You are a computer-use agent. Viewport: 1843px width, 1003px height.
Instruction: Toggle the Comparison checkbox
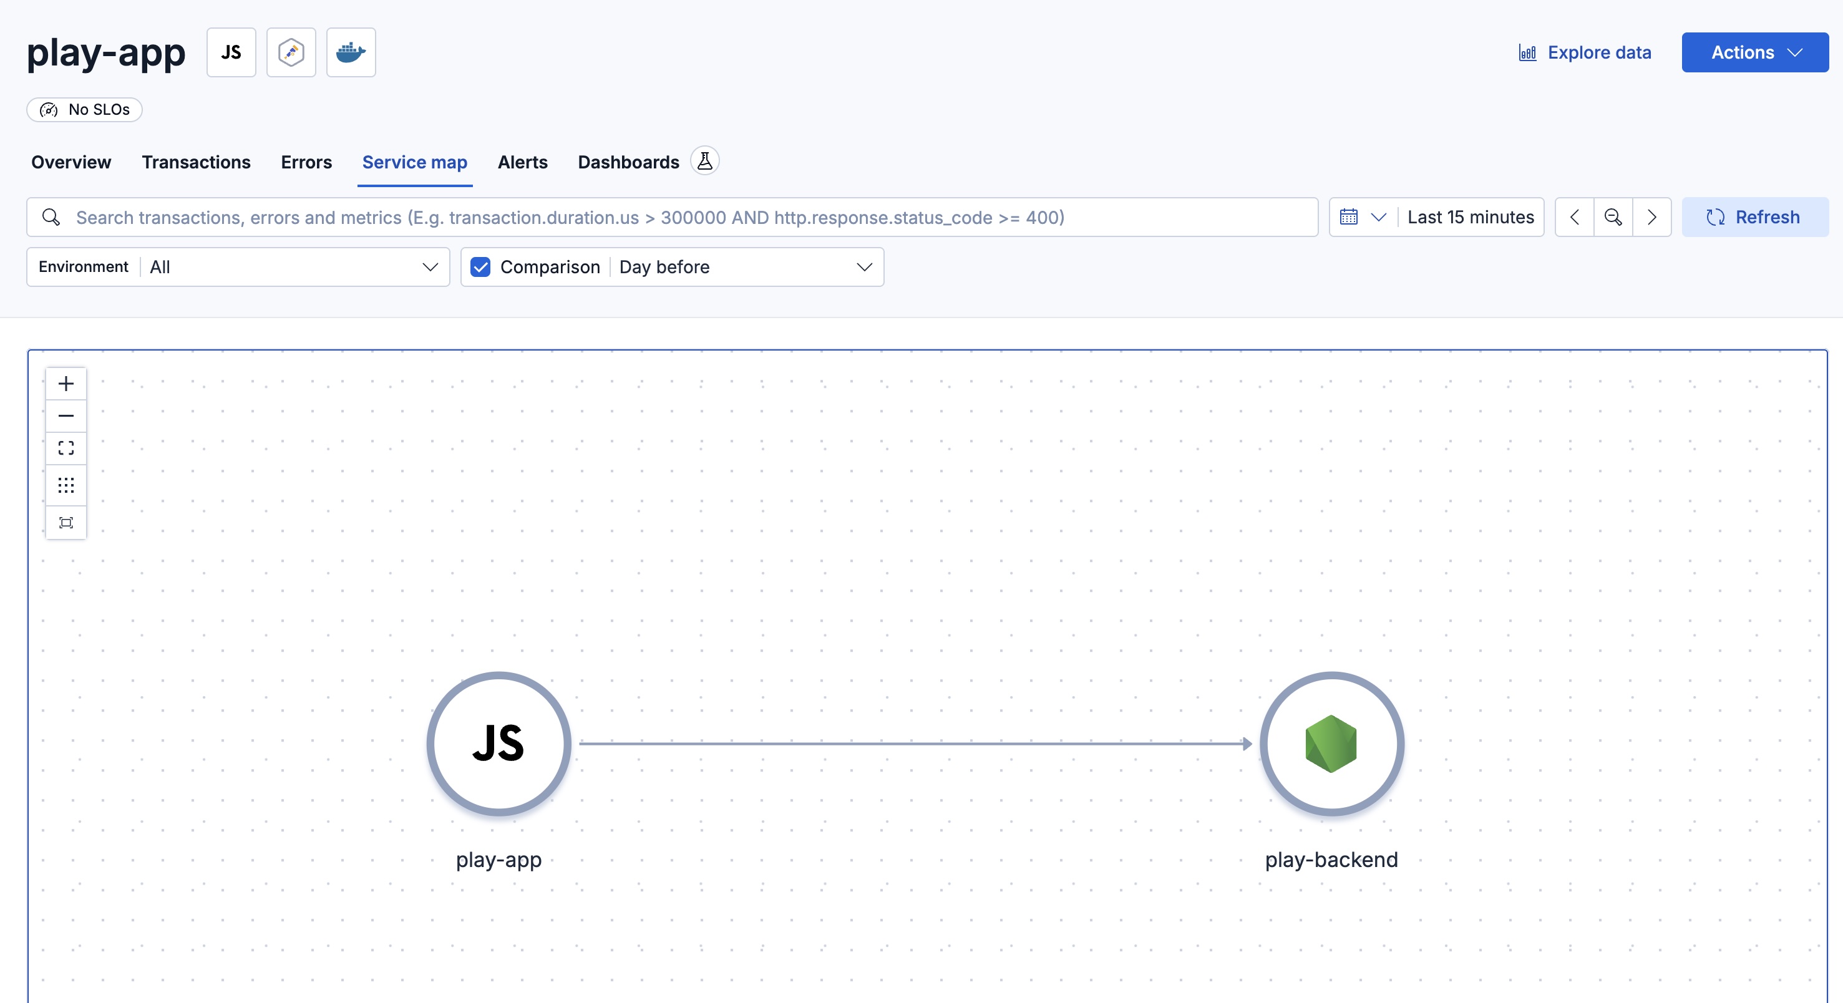(481, 268)
